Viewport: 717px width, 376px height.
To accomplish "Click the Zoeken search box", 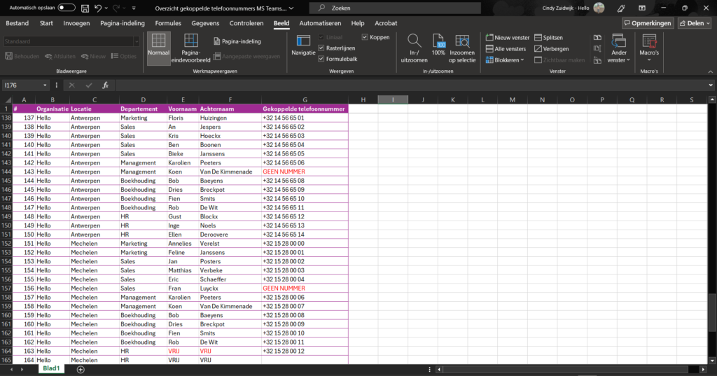I will tap(395, 8).
